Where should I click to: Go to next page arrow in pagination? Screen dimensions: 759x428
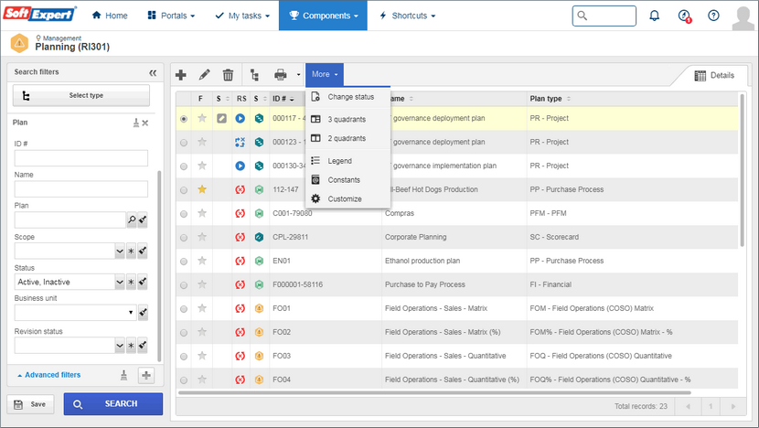coord(733,407)
